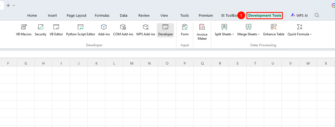
Task: Expand the Merge Sheets dropdown arrow
Action: [258, 34]
